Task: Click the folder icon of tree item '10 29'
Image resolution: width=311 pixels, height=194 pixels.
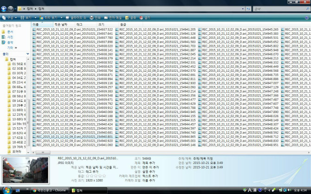Action: click(9, 105)
